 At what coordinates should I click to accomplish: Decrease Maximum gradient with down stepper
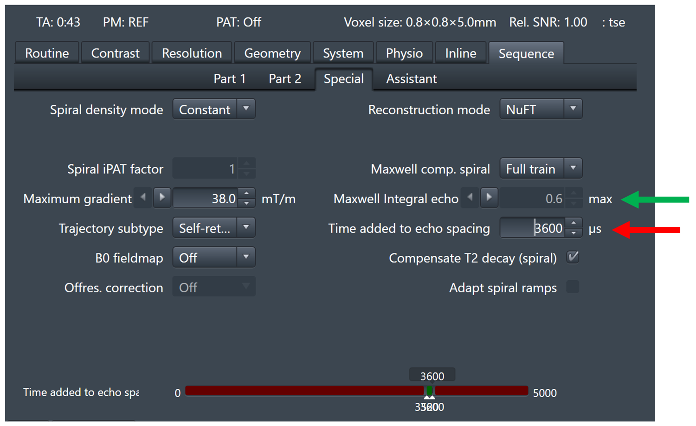coord(247,203)
